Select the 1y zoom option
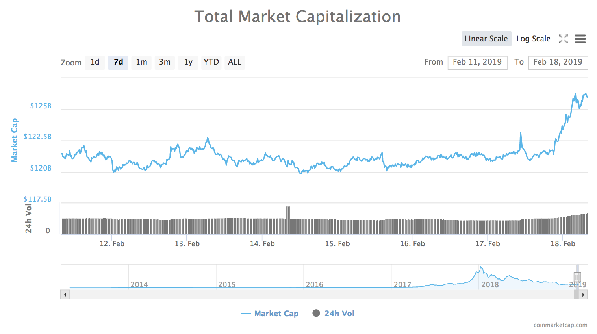 point(188,62)
